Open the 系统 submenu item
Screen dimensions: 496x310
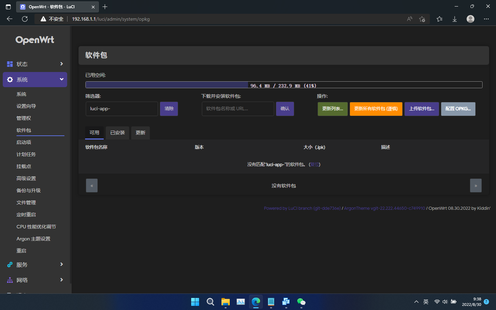pos(21,94)
